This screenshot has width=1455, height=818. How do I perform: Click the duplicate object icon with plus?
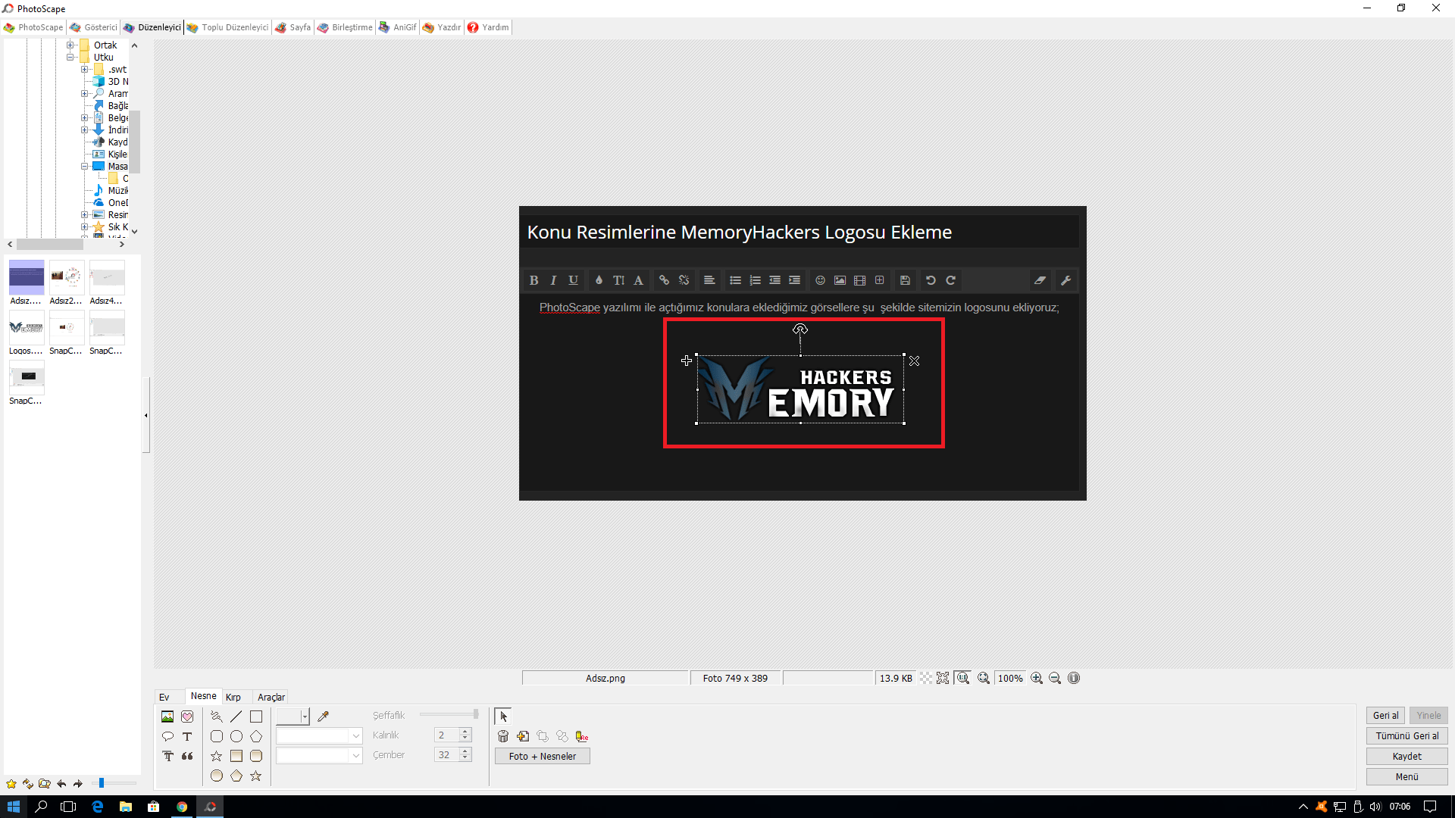pos(523,736)
